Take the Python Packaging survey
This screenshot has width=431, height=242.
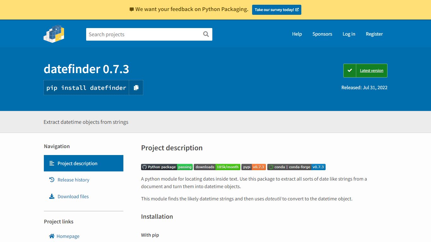tap(277, 10)
